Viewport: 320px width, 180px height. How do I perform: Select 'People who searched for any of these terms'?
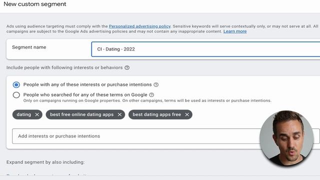coord(16,95)
